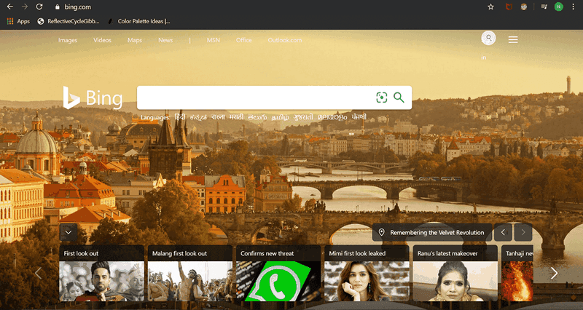Image resolution: width=583 pixels, height=310 pixels.
Task: Open Bing Images
Action: tap(68, 40)
